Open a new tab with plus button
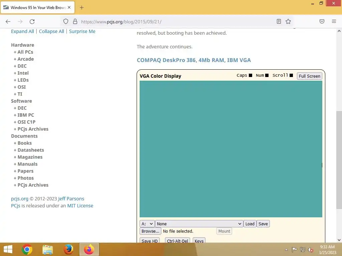342x256 pixels. click(81, 8)
